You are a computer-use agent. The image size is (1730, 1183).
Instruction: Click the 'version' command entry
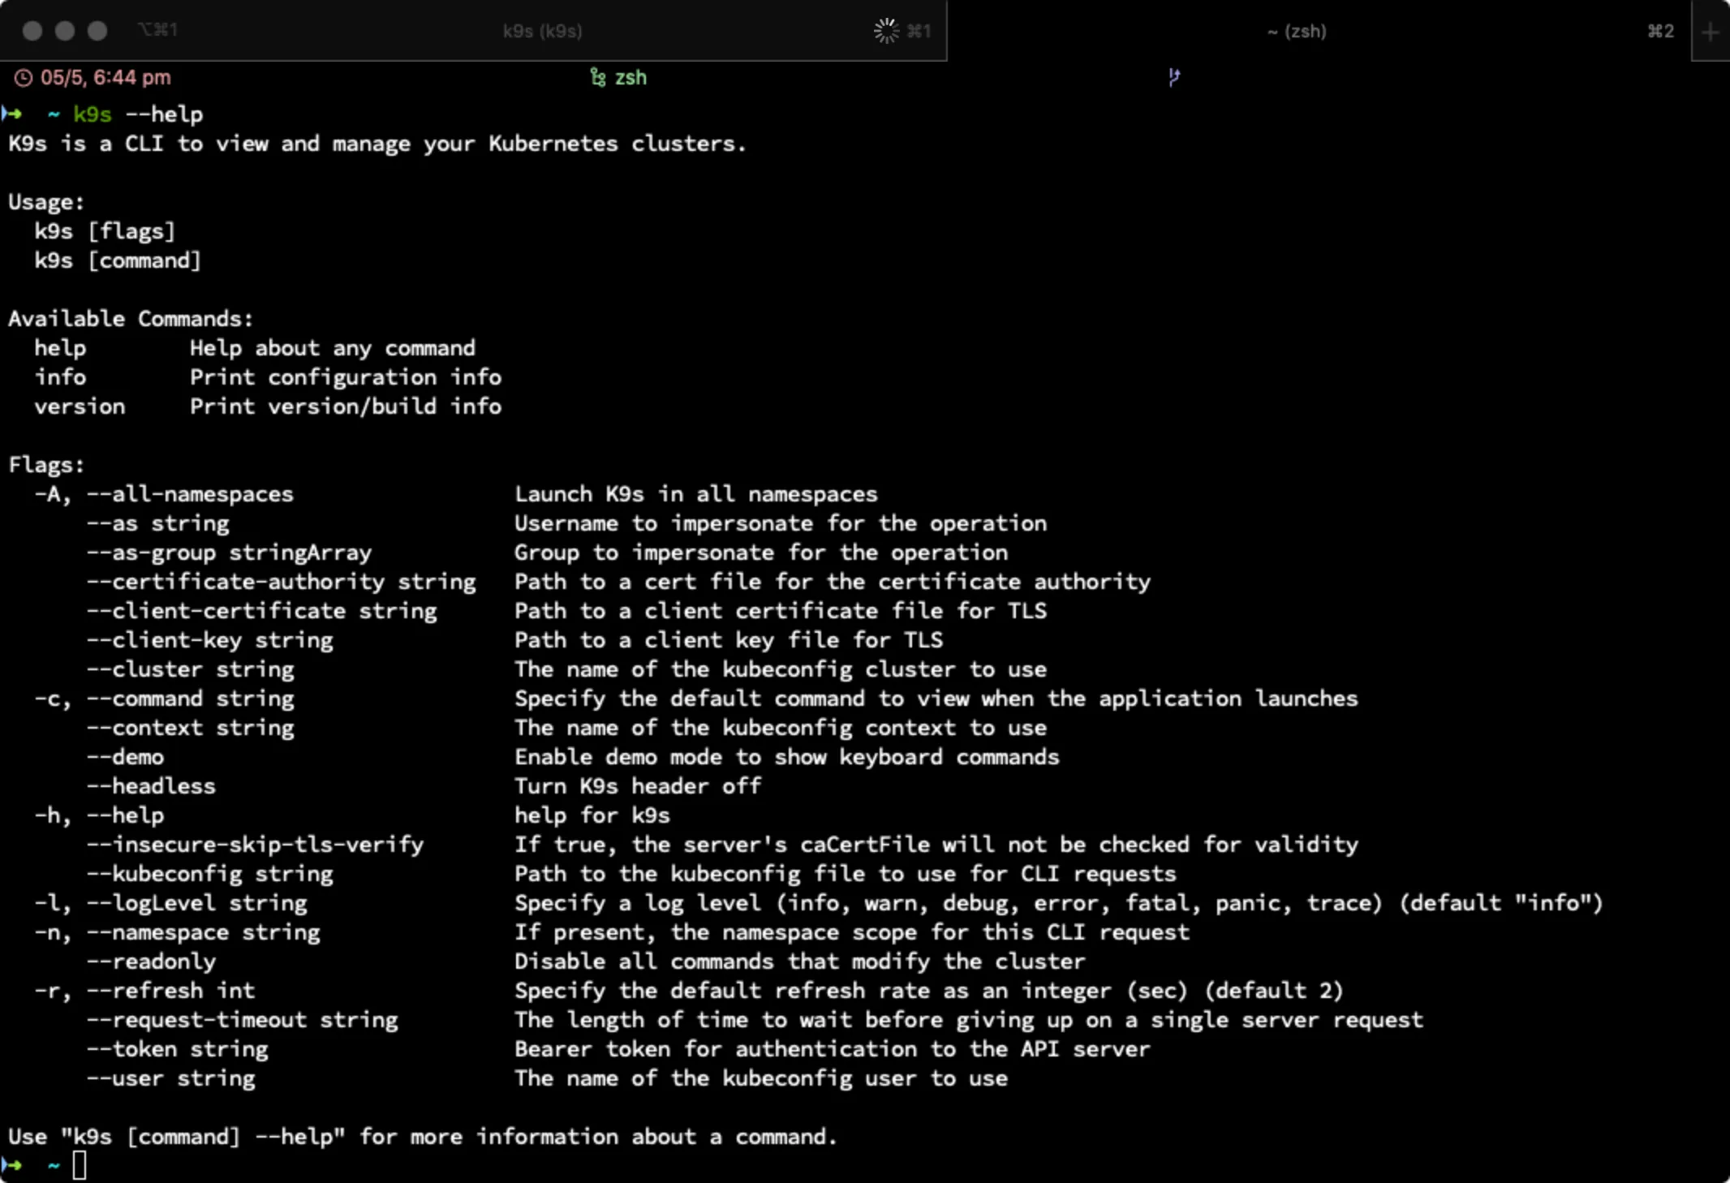(x=80, y=407)
